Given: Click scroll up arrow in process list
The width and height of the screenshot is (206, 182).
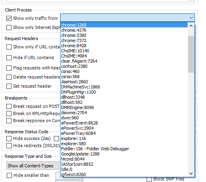Looking at the screenshot, I should point(191,26).
